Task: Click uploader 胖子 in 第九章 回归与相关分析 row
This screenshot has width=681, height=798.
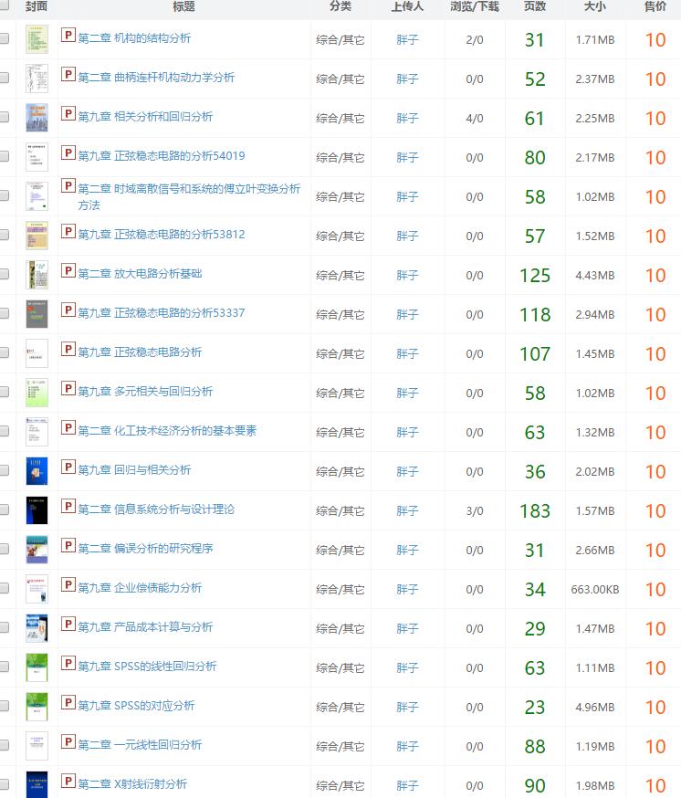Action: [x=407, y=471]
